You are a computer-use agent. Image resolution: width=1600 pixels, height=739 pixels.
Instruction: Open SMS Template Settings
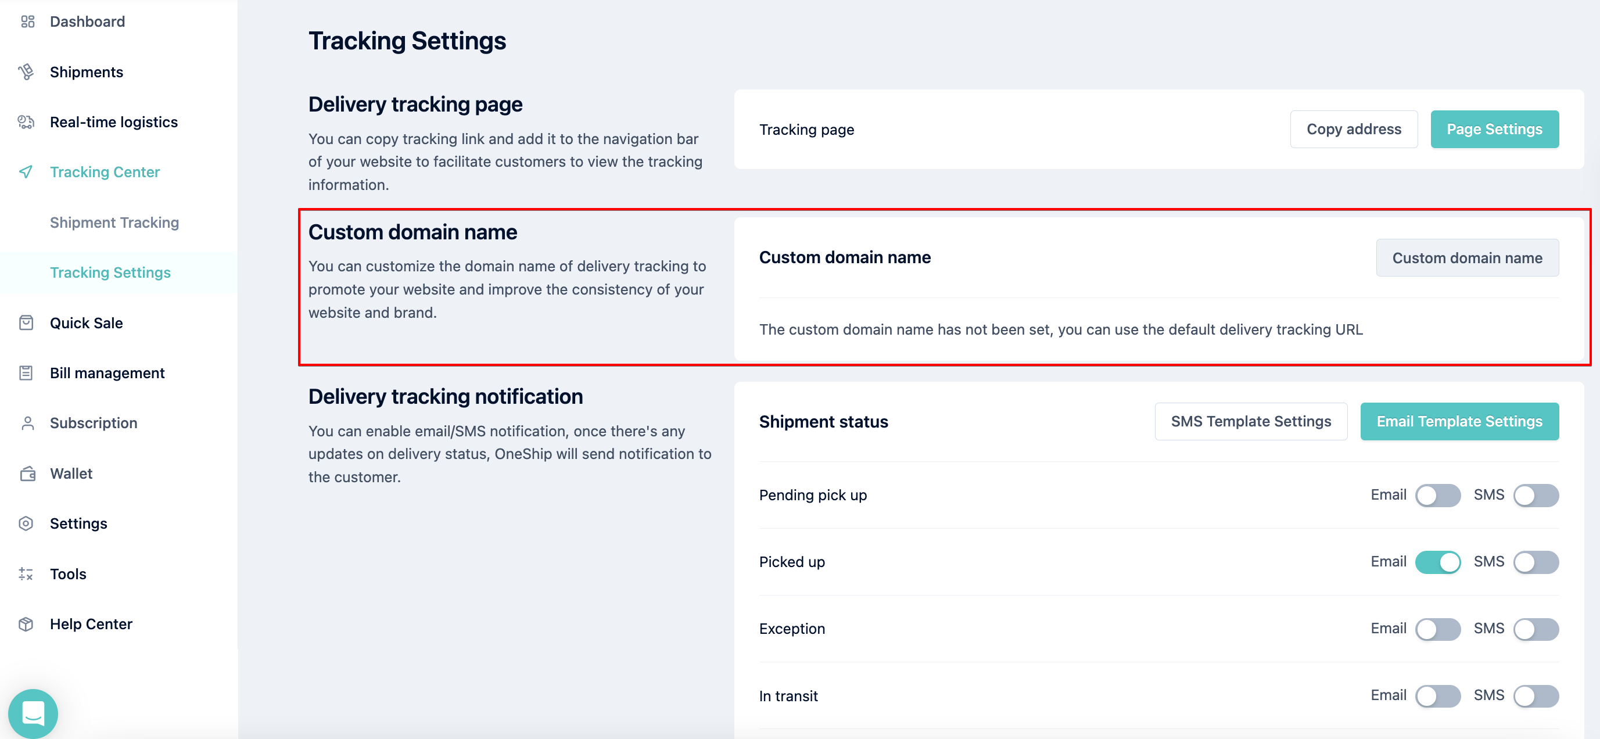(x=1251, y=421)
